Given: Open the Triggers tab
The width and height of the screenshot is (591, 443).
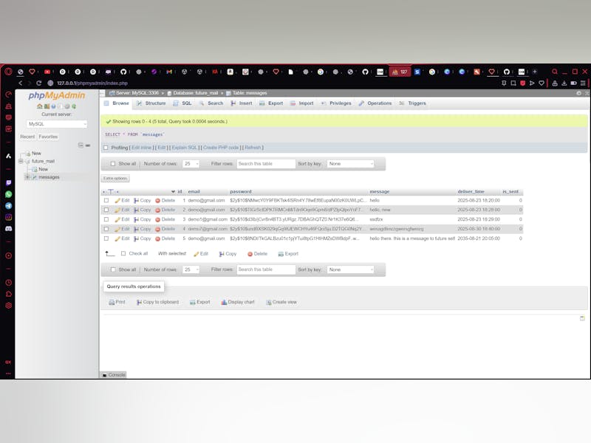Looking at the screenshot, I should tap(412, 103).
